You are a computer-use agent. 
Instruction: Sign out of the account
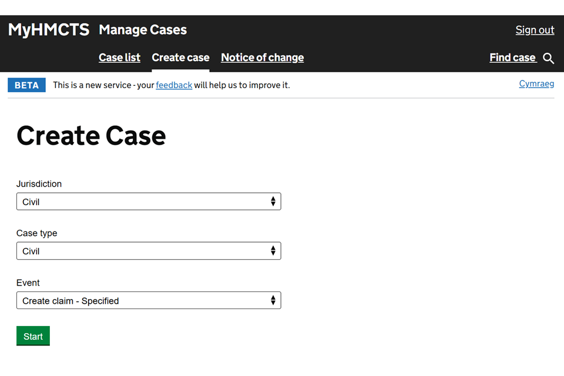click(535, 30)
